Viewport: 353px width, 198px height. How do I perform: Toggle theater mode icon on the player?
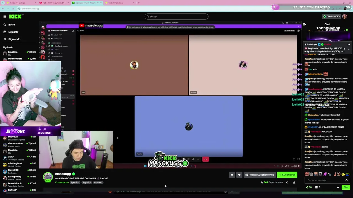pyautogui.click(x=294, y=159)
